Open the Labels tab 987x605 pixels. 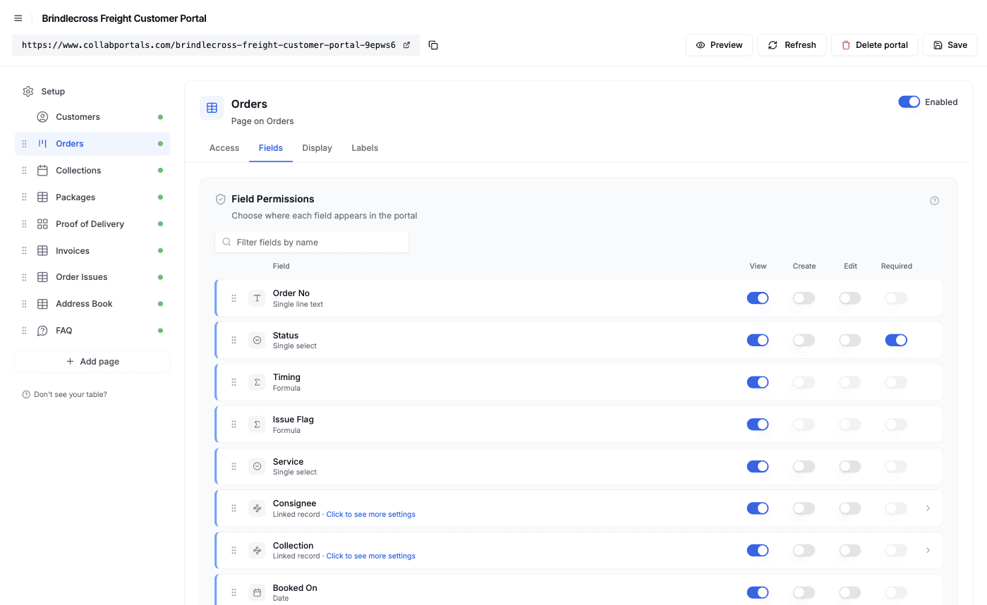(365, 148)
